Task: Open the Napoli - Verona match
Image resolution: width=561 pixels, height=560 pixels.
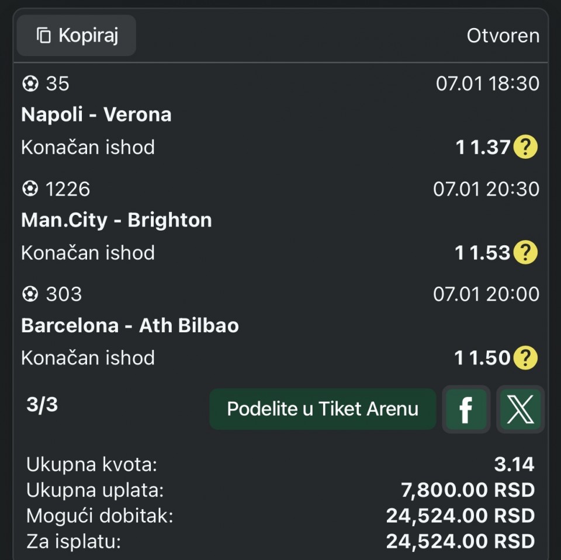Action: 96,114
